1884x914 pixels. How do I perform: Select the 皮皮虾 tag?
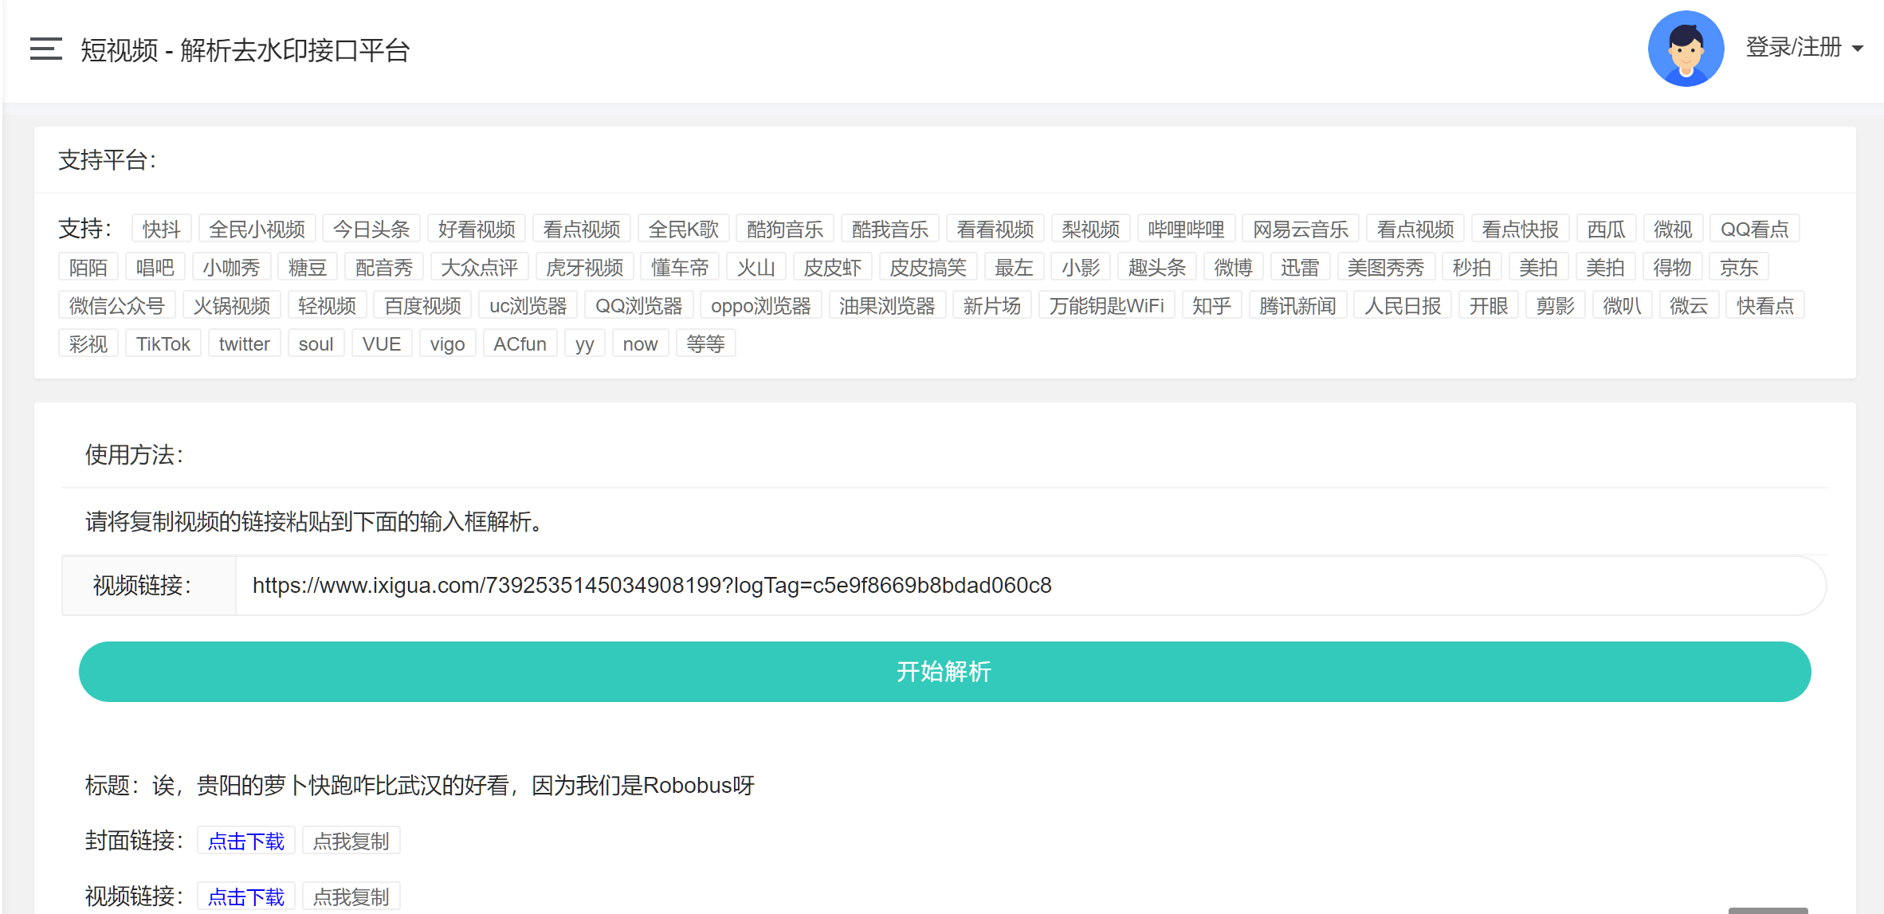coord(834,267)
